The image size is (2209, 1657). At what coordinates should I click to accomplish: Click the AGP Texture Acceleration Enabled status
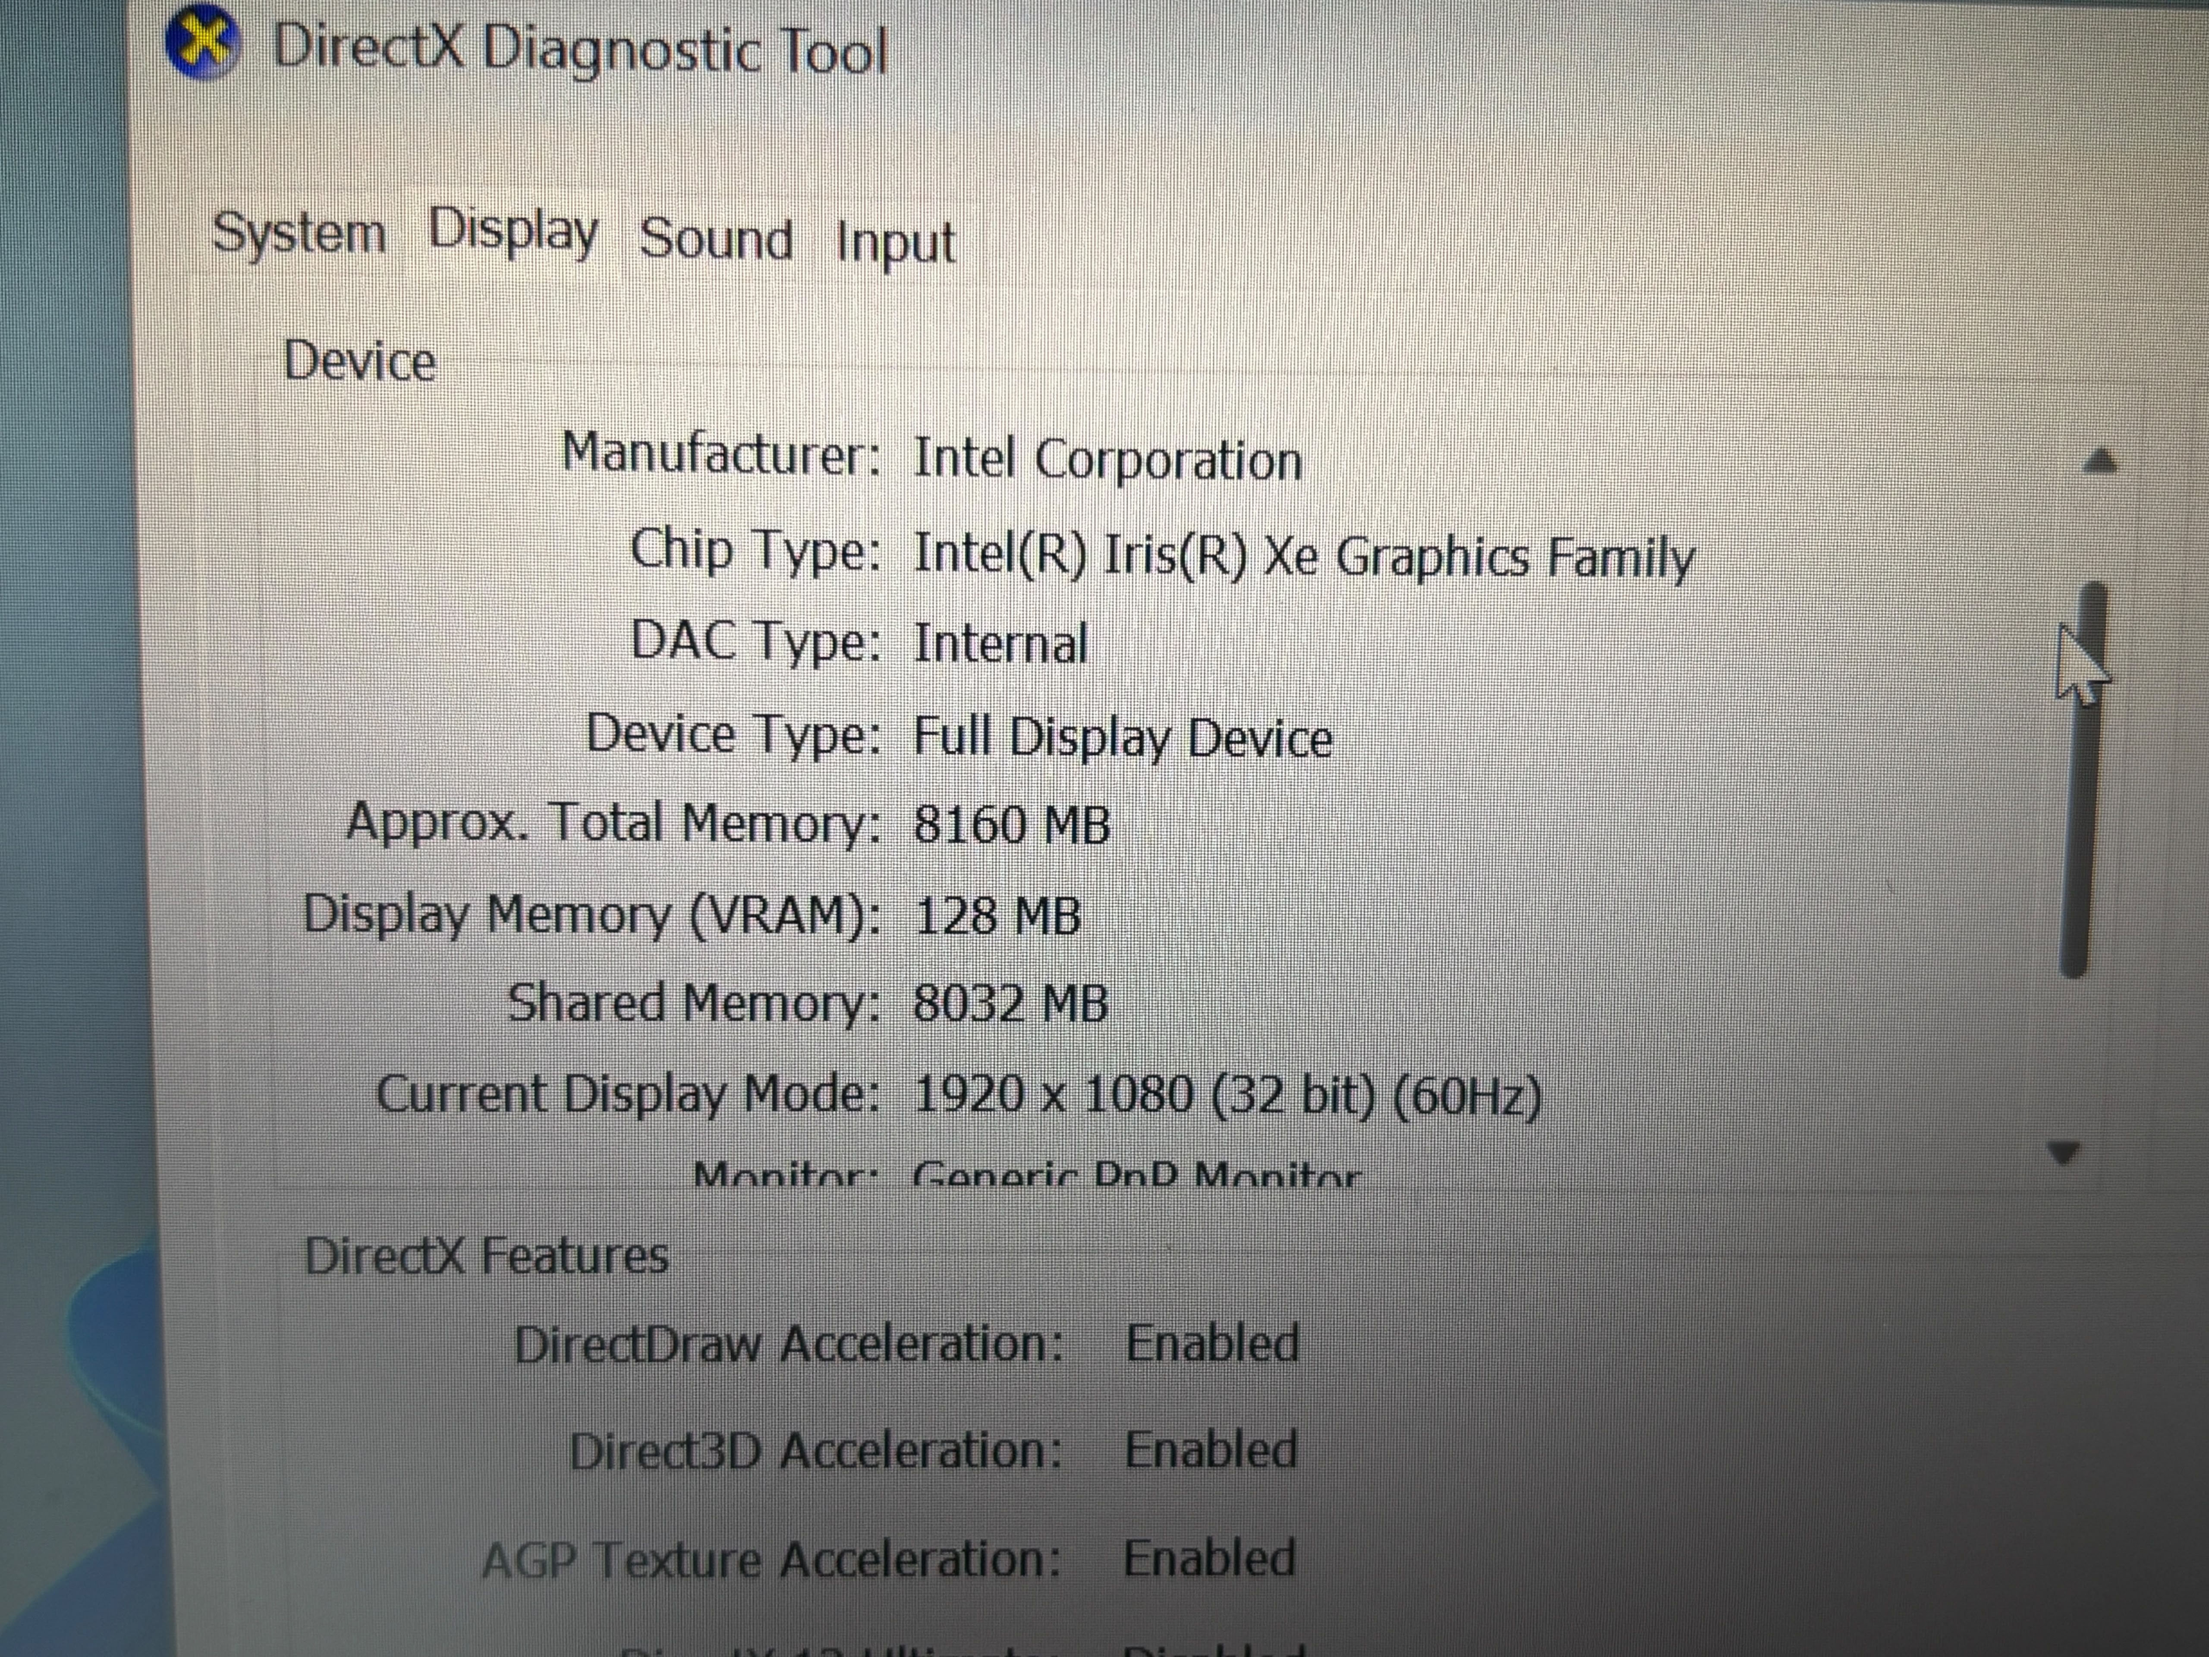coord(1209,1558)
